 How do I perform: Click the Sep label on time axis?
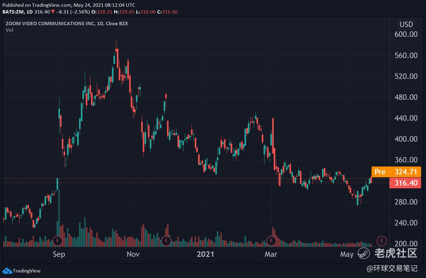(x=59, y=254)
